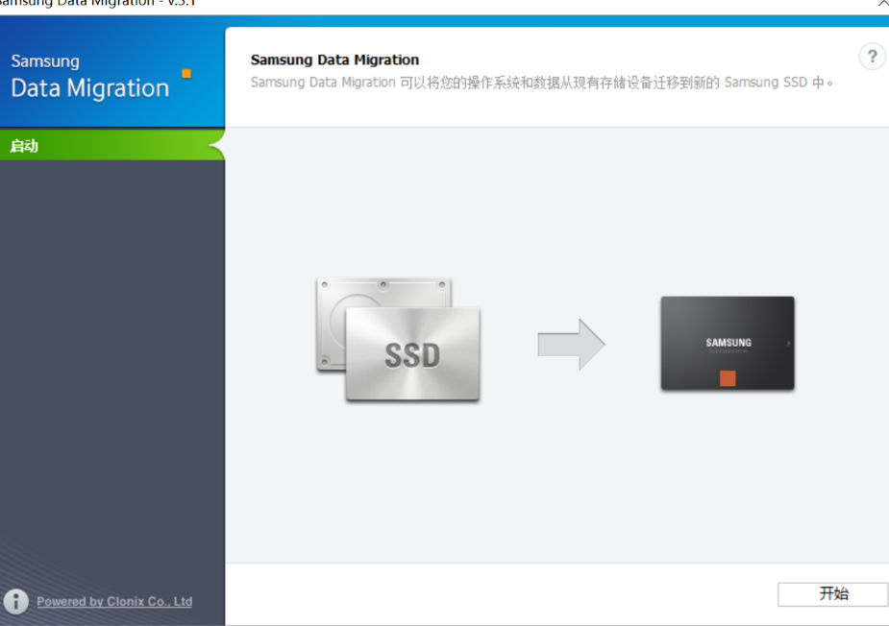
Task: Select the 启动 step in sidebar
Action: tap(112, 146)
